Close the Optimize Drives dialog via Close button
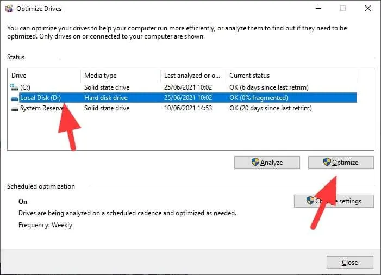Screen dimensions: 381x275 pyautogui.click(x=349, y=262)
